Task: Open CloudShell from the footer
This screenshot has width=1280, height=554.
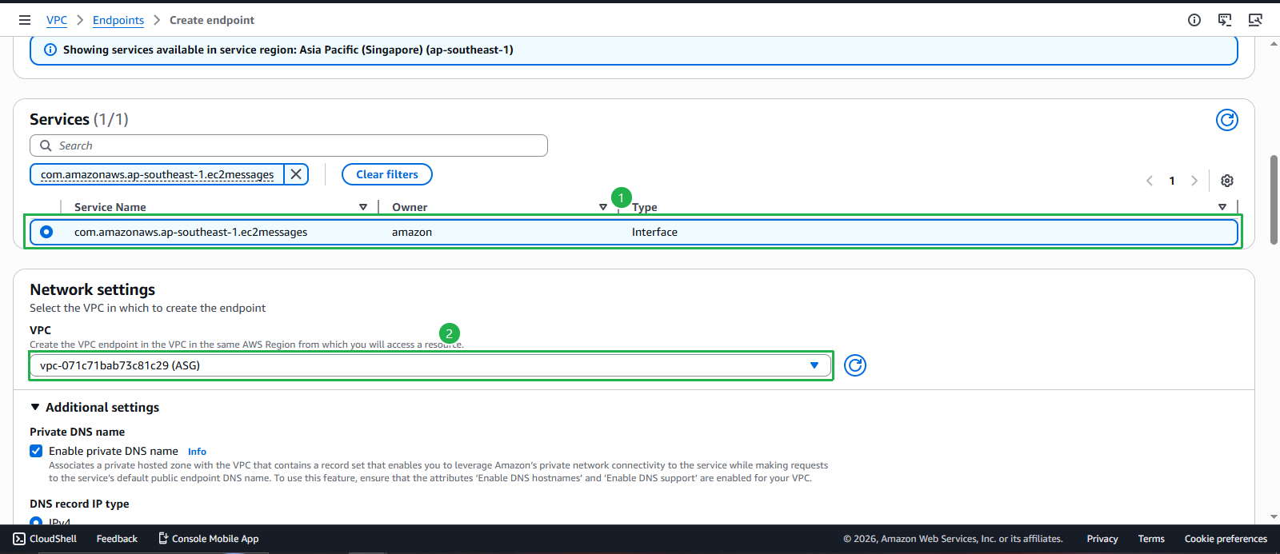Action: [x=46, y=539]
